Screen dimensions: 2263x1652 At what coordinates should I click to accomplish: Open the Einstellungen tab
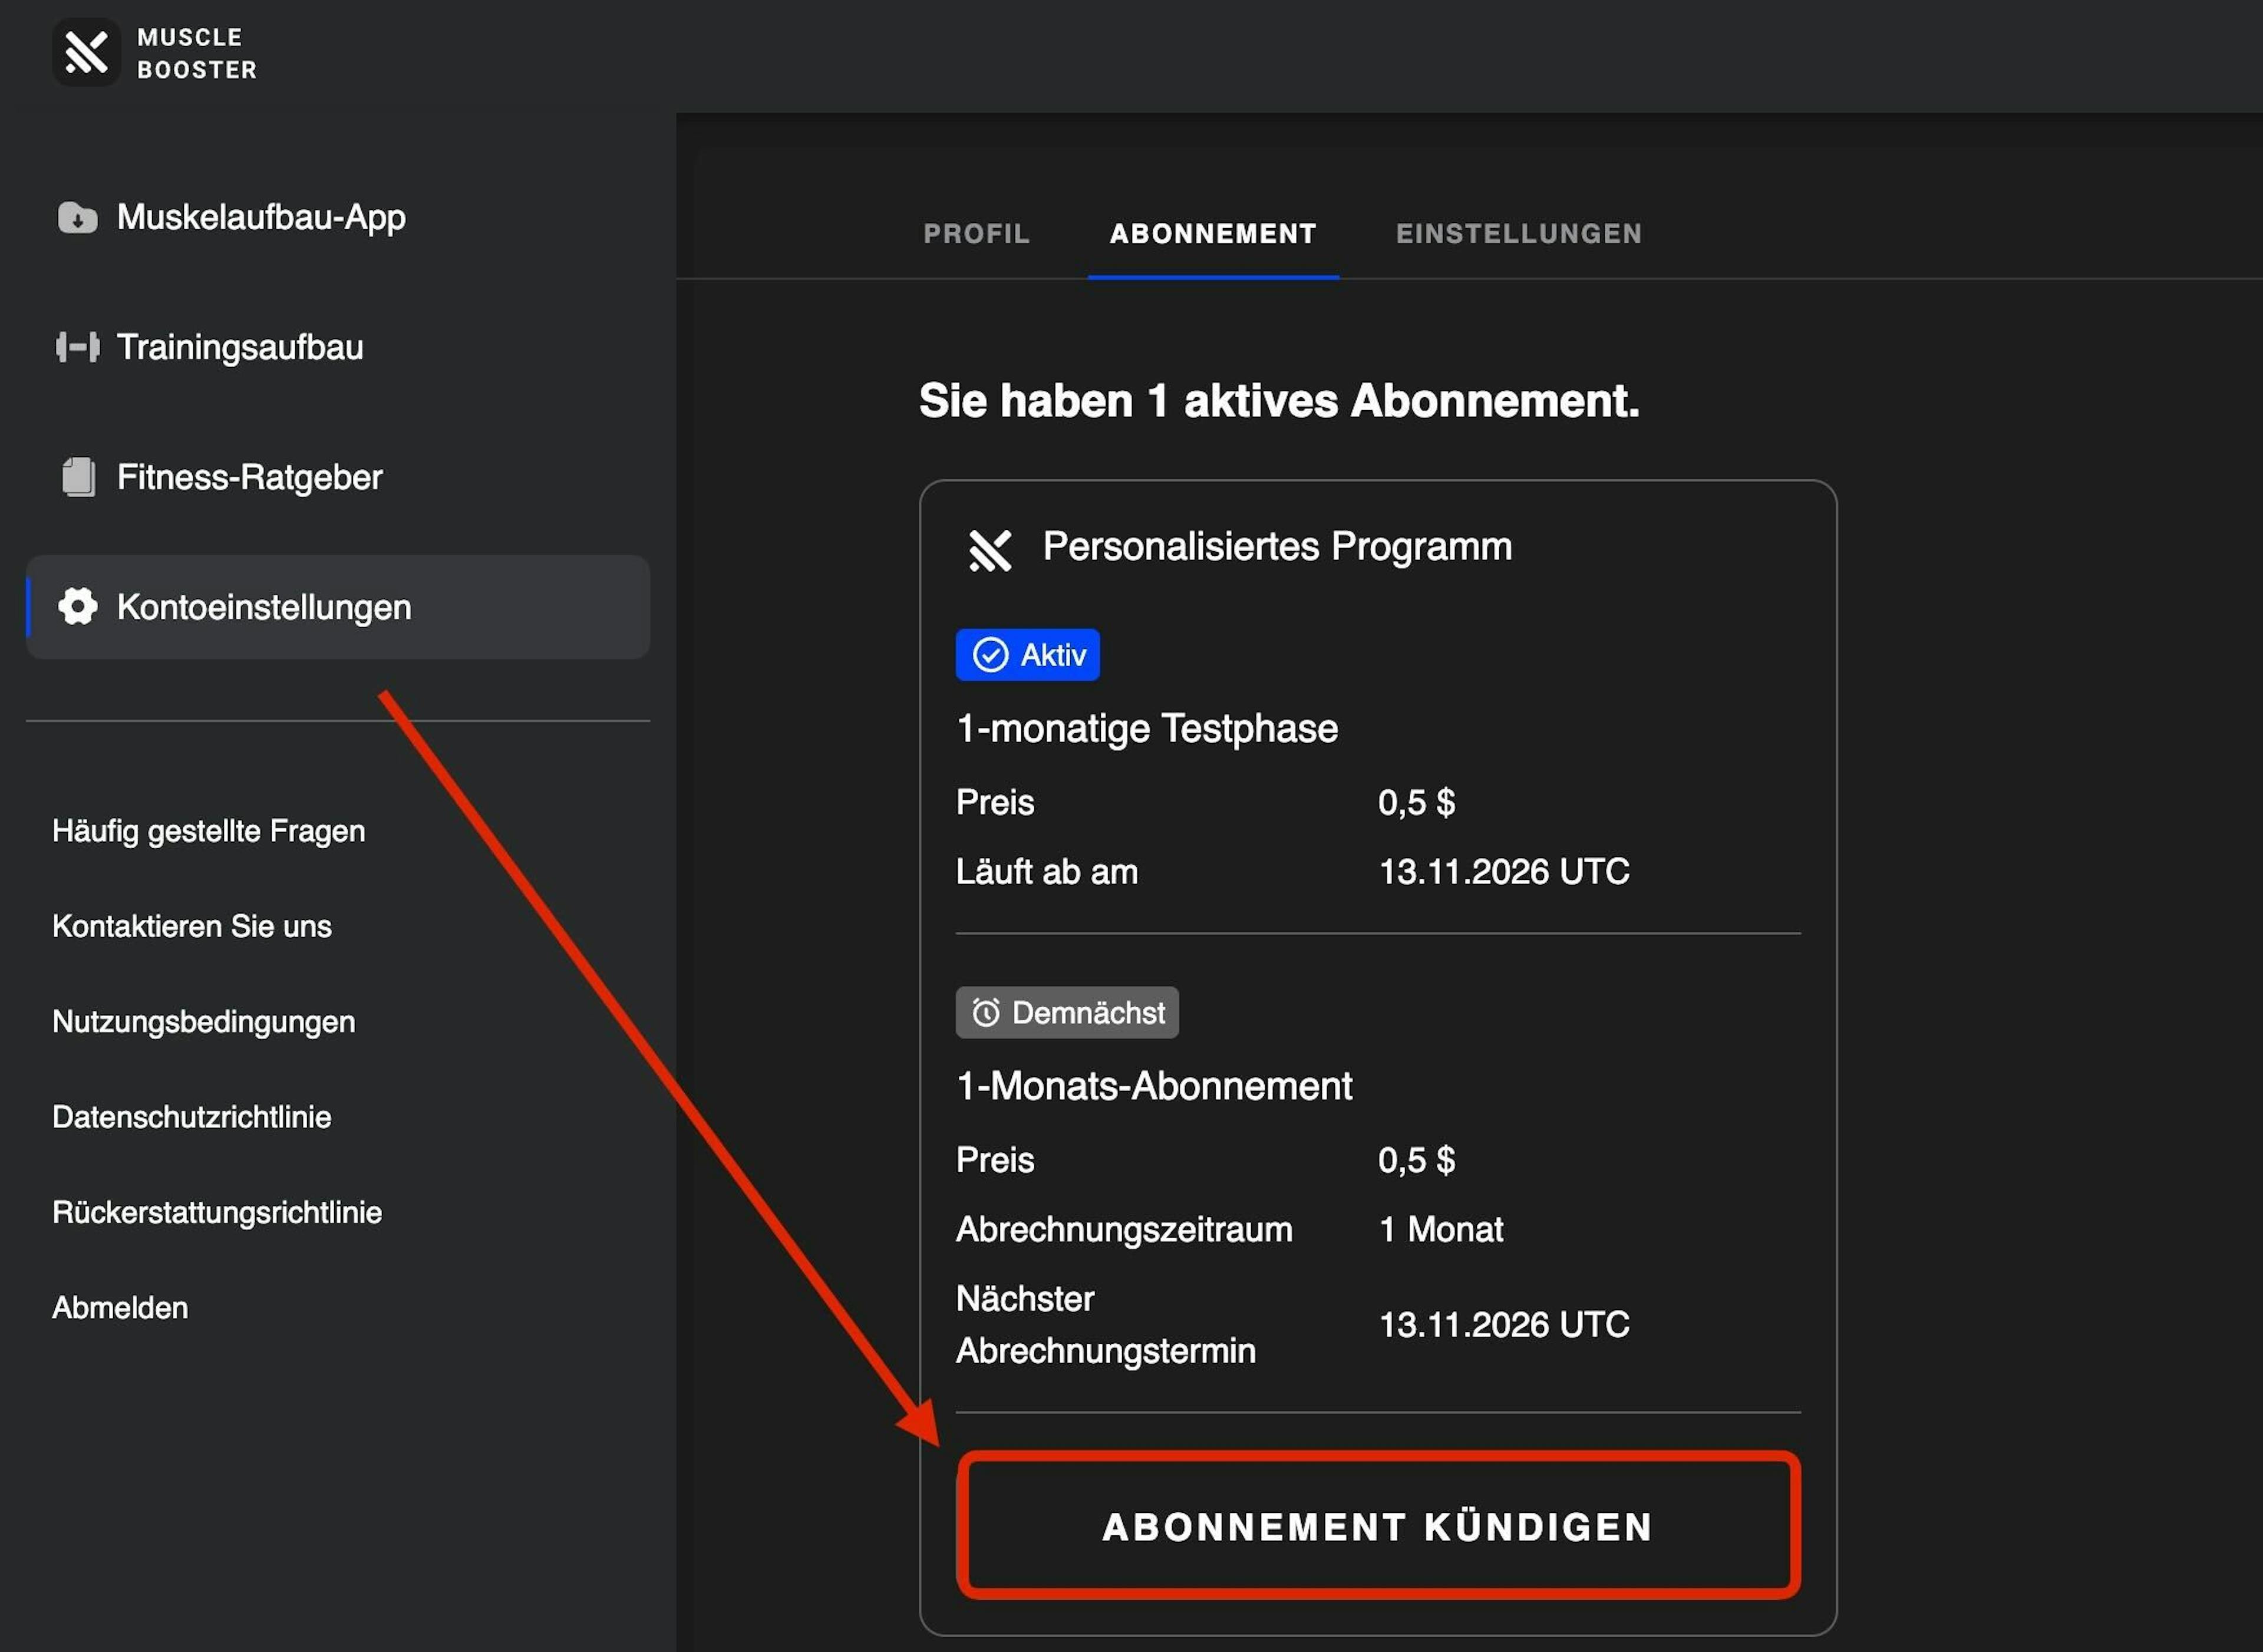point(1518,233)
